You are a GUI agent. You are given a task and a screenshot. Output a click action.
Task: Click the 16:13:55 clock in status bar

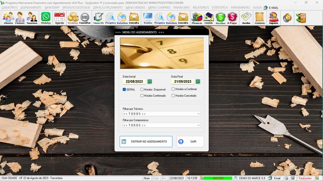coord(192,178)
